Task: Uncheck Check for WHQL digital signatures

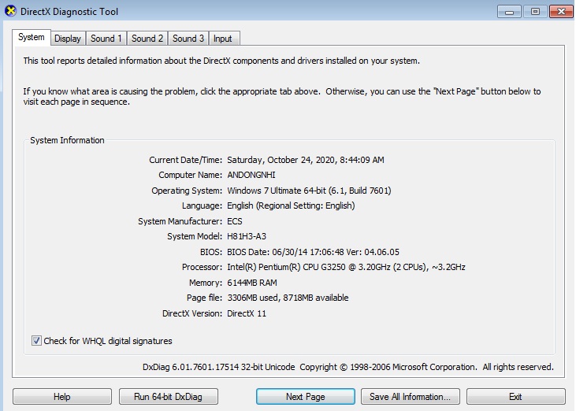Action: (36, 341)
